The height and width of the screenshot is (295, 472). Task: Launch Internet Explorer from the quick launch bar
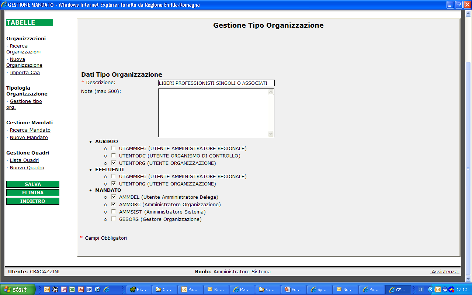[106, 289]
